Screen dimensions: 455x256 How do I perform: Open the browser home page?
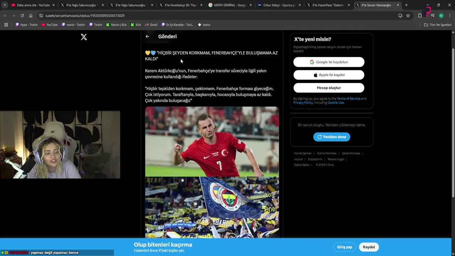click(x=31, y=16)
